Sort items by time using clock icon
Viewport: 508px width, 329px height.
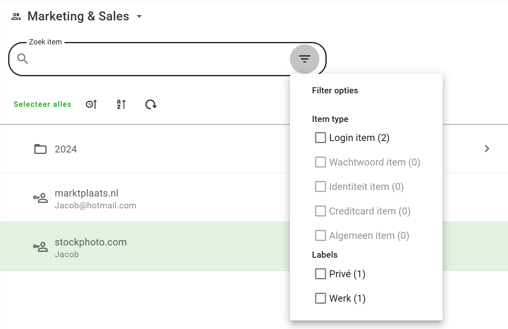point(91,104)
